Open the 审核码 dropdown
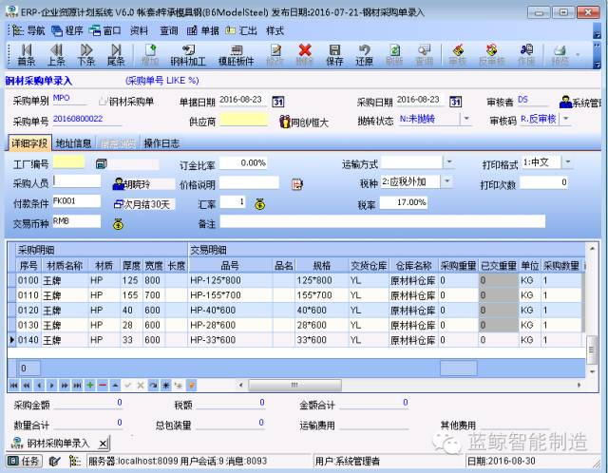 tap(566, 119)
